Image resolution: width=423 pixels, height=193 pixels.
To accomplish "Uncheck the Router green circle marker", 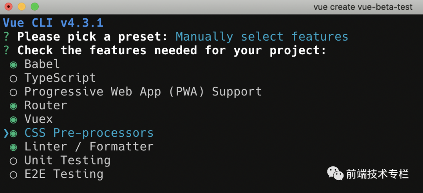I will click(13, 106).
